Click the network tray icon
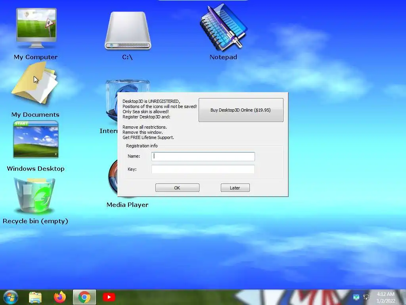The image size is (406, 305). point(366,297)
